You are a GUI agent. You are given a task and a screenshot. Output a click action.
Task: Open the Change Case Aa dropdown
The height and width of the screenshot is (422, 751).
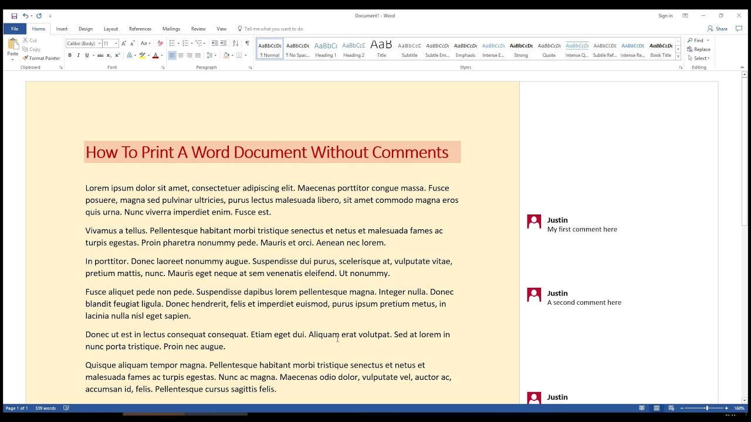pos(145,43)
